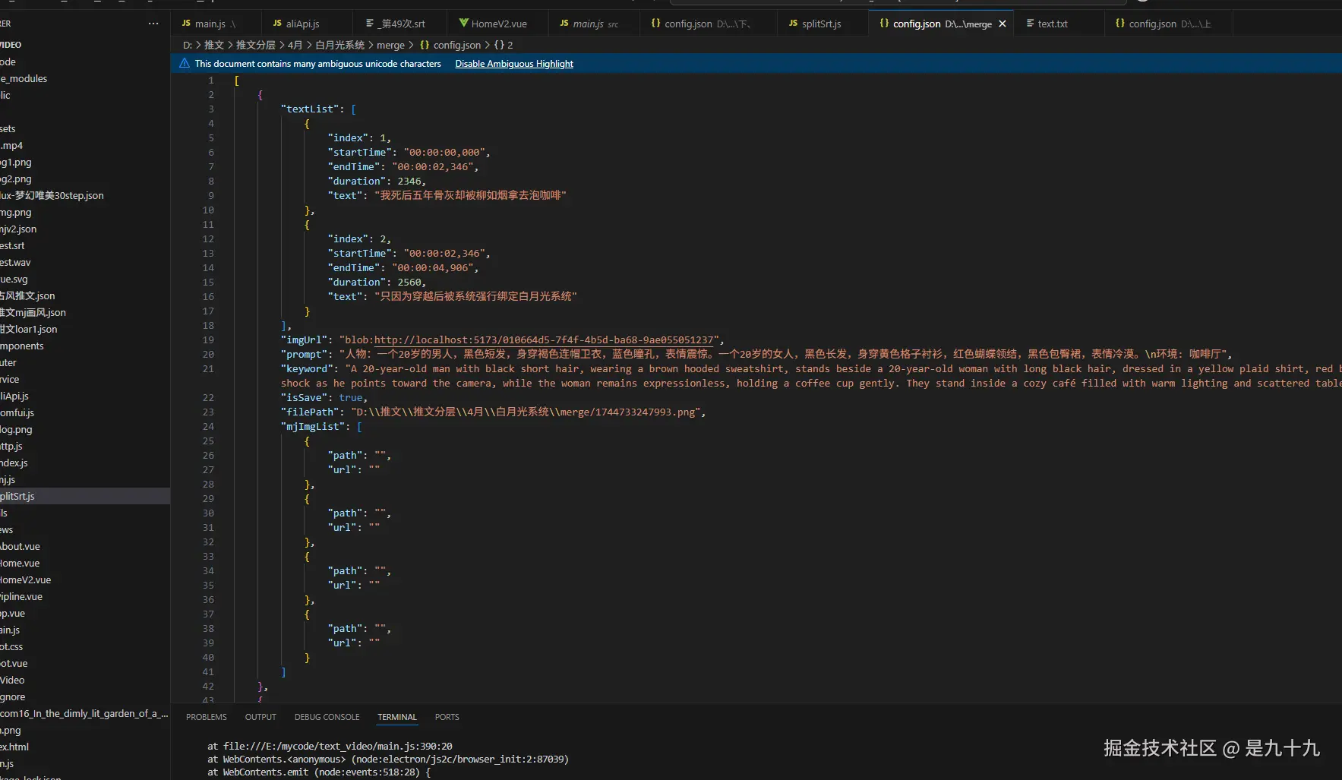Click the warning triangle icon in the unicode banner
Image resolution: width=1342 pixels, height=780 pixels.
(x=185, y=64)
